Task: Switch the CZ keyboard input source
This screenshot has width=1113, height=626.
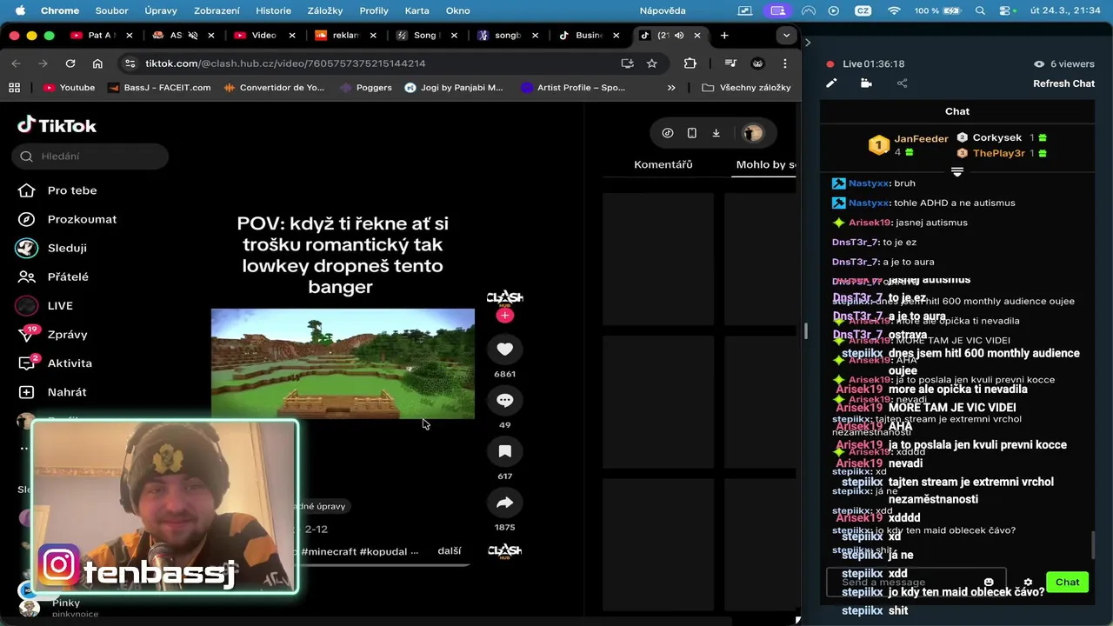Action: 863,10
